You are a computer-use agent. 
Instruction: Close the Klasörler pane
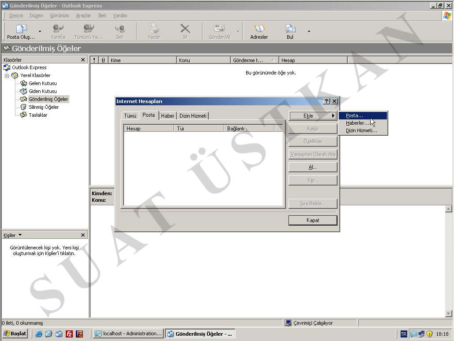pos(83,59)
